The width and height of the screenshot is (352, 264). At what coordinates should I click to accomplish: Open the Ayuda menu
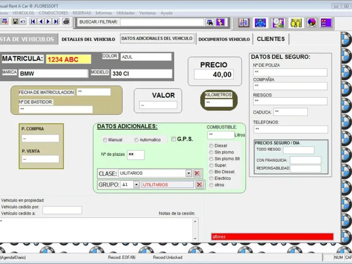click(x=166, y=13)
